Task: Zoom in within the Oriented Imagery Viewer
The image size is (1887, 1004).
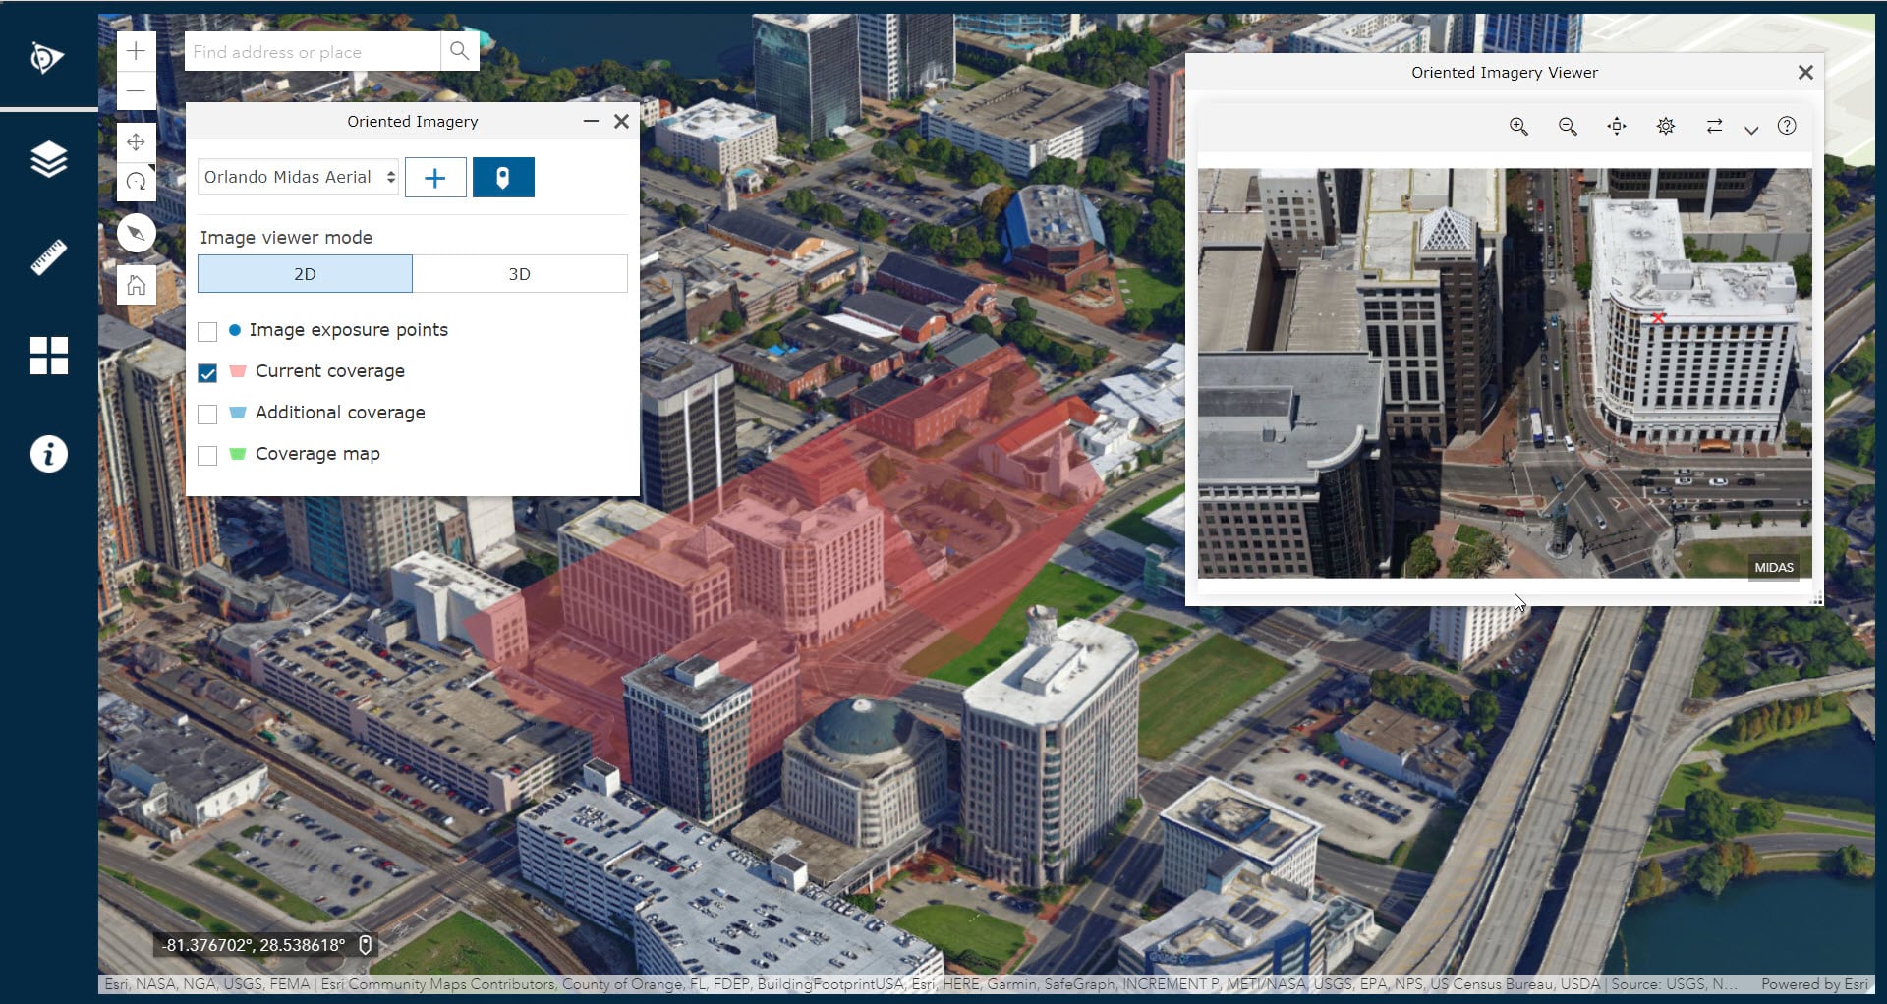Action: coord(1518,126)
